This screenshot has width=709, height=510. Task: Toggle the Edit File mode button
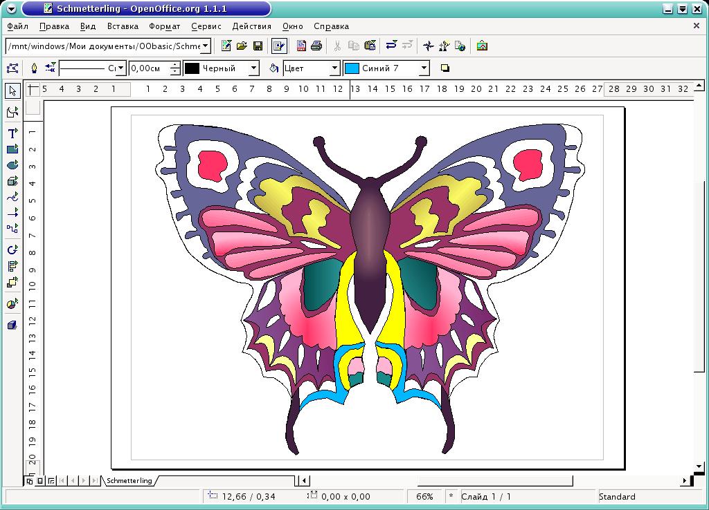[278, 46]
